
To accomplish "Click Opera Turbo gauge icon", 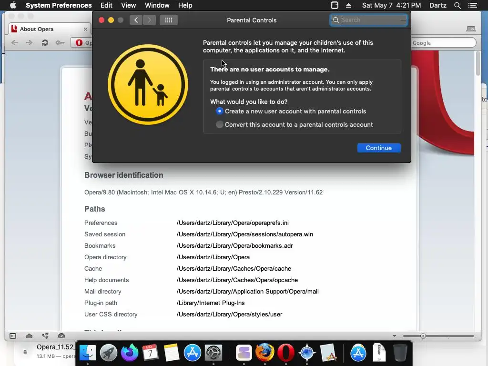I will tap(61, 336).
